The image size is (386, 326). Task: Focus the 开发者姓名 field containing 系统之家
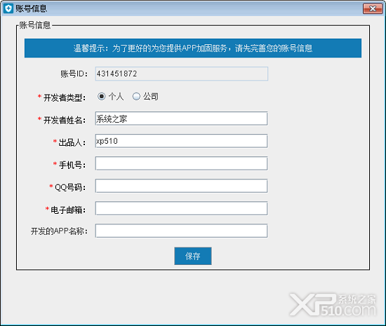[181, 118]
